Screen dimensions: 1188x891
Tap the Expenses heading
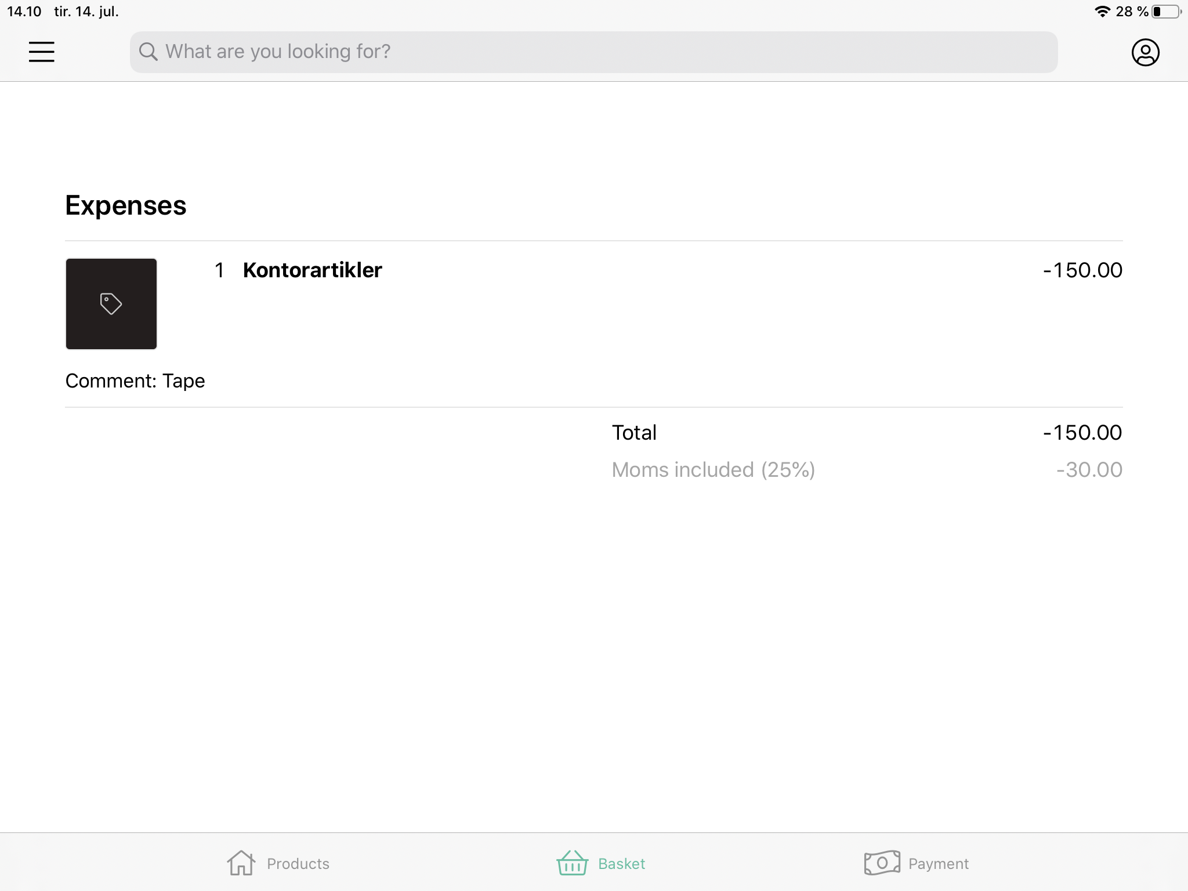[x=126, y=205]
